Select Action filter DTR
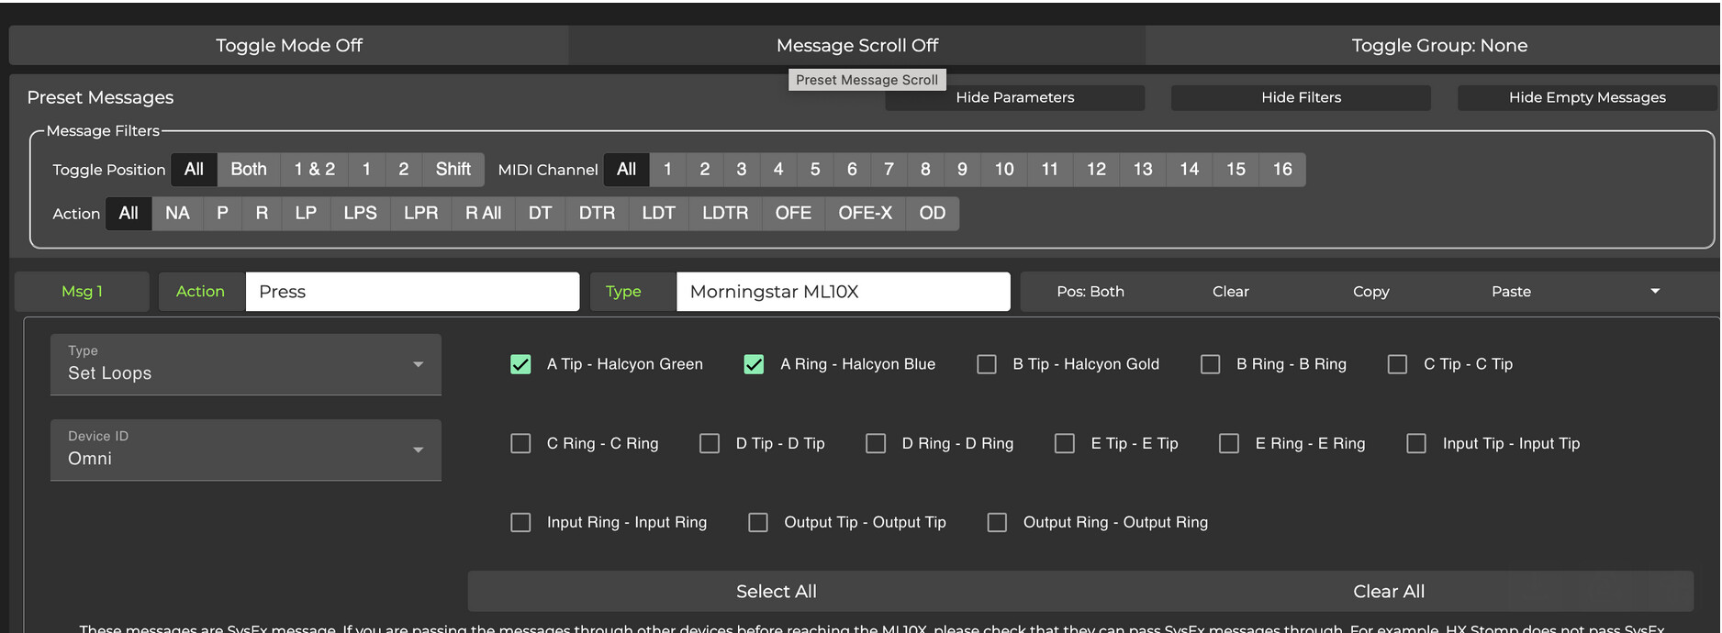1722x633 pixels. (597, 213)
